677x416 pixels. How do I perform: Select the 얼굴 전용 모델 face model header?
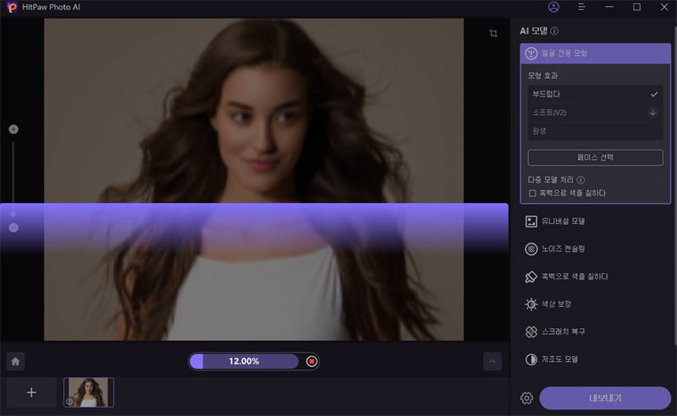coord(596,53)
